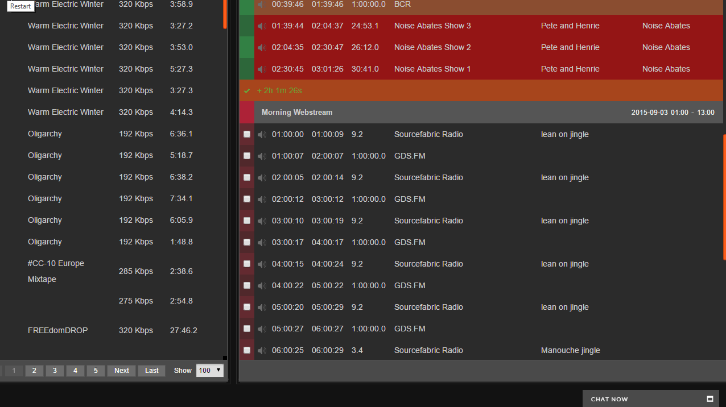This screenshot has height=407, width=726.
Task: Click Pete and Henrie on Show 3 row
Action: tap(570, 26)
